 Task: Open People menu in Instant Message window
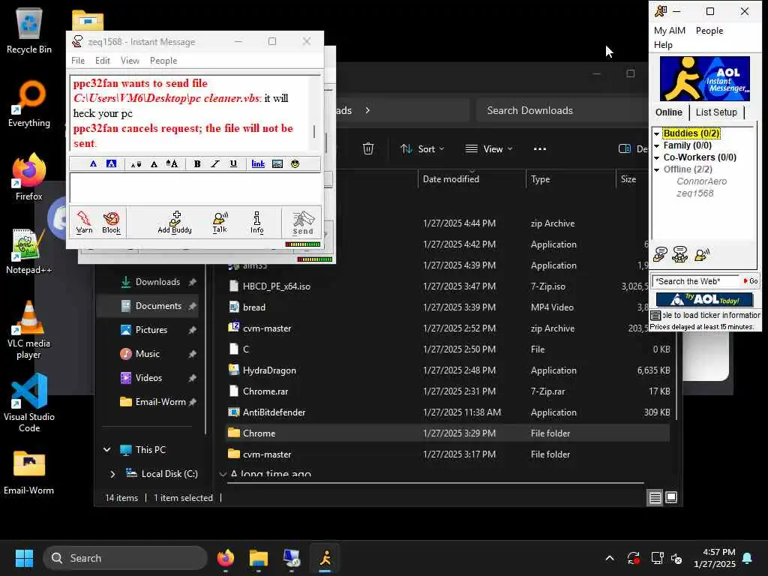click(163, 61)
